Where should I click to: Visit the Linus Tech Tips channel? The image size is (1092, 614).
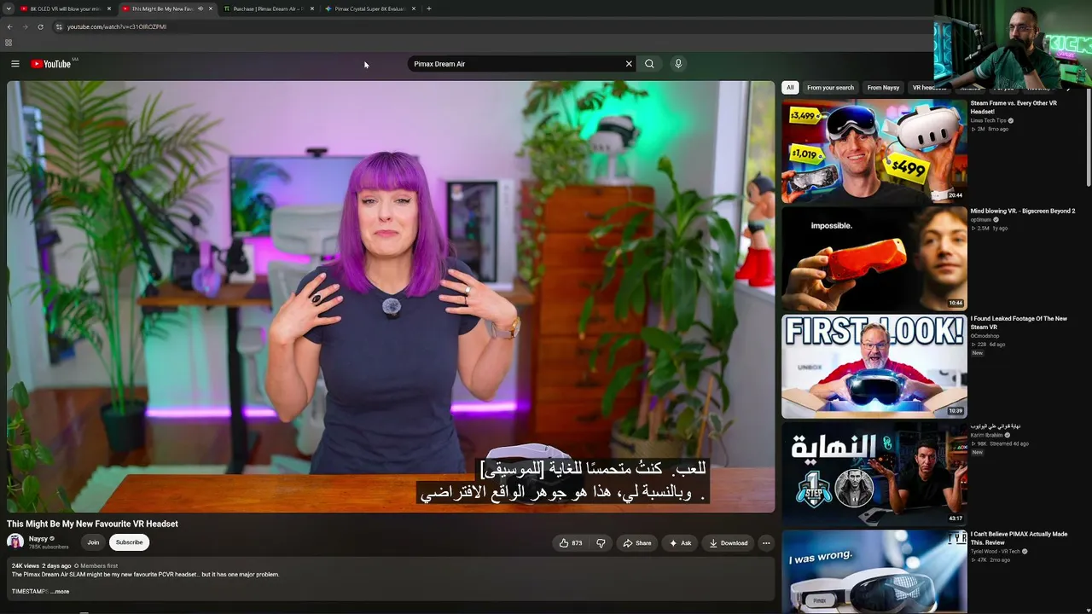[x=989, y=120]
